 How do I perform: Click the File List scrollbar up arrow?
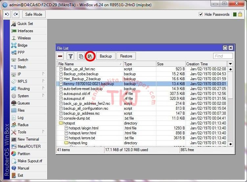click(x=231, y=69)
